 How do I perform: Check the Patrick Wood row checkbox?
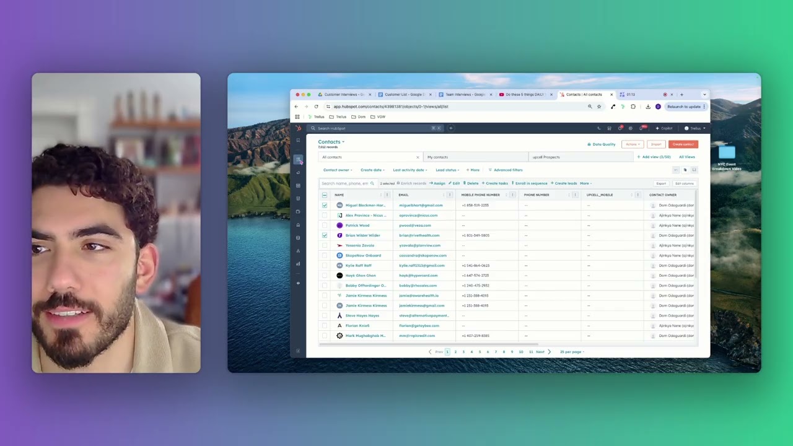point(325,225)
